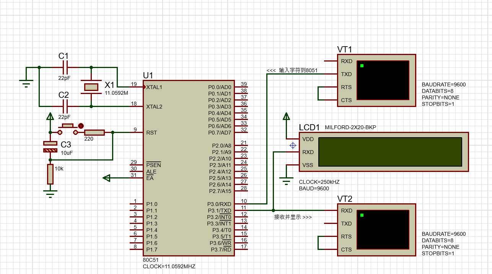Screen dimensions: 492x274
Task: Select the 80C51 microcontroller U1 body
Action: pyautogui.click(x=189, y=168)
